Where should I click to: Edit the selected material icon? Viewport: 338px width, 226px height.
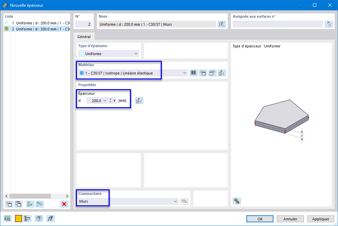pyautogui.click(x=212, y=73)
